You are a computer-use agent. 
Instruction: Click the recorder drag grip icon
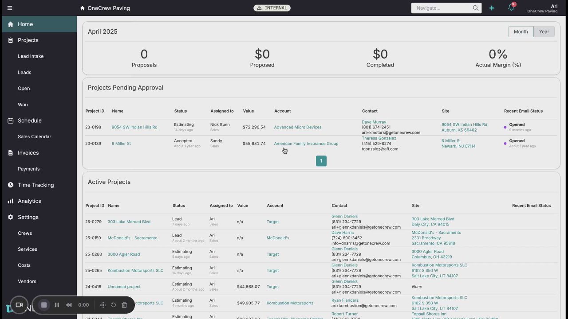[x=103, y=305]
